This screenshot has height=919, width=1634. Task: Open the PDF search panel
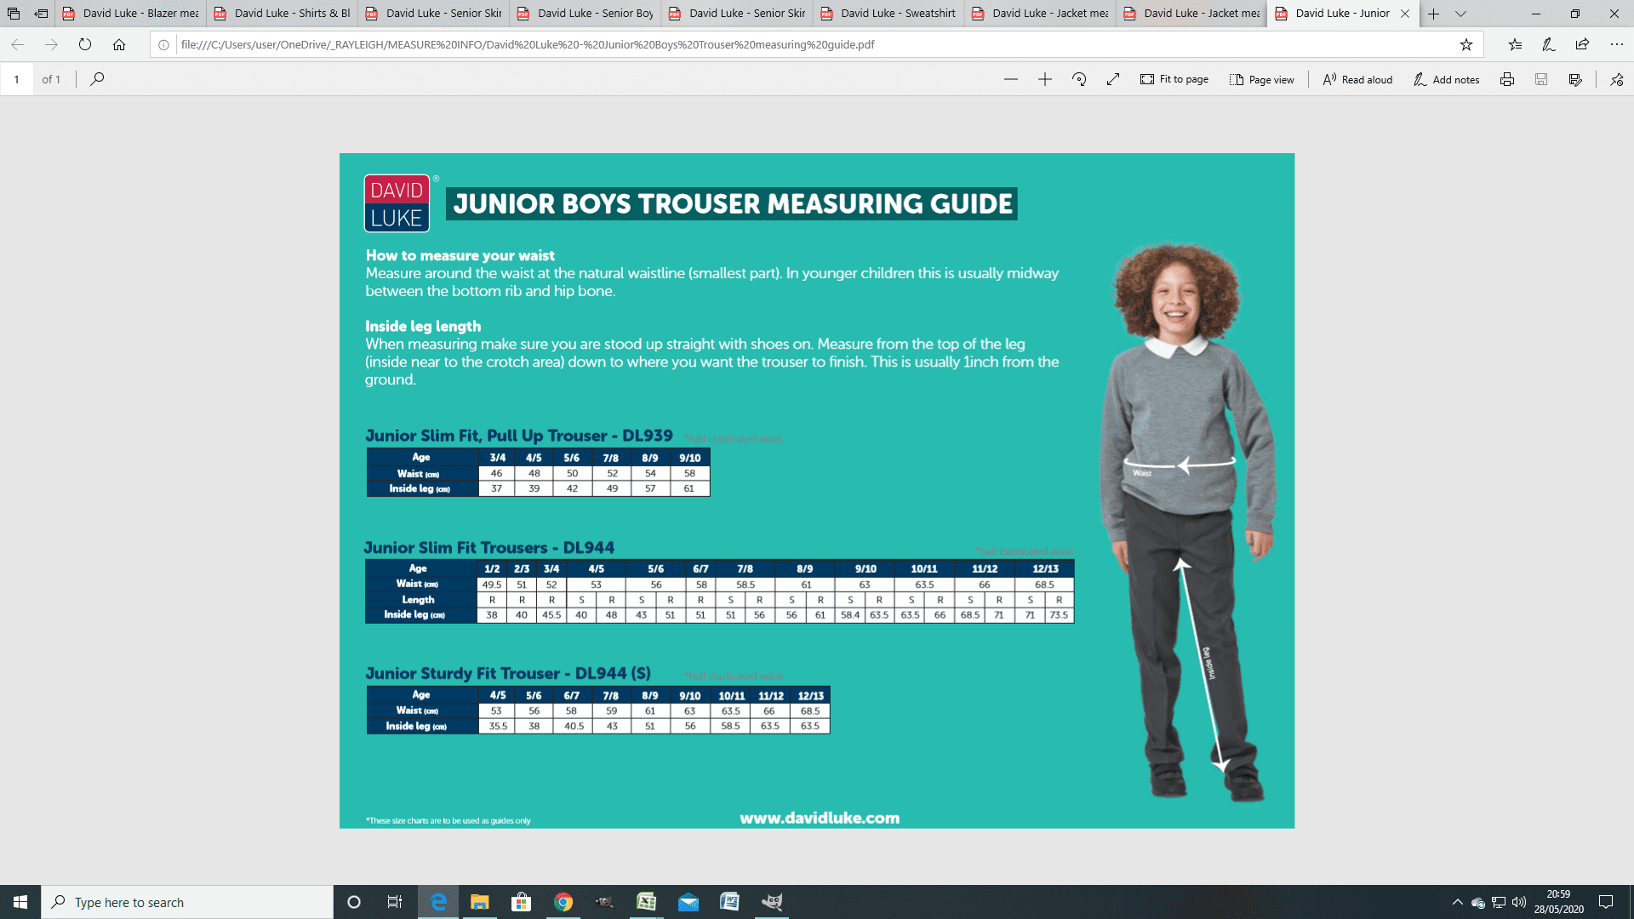[98, 79]
